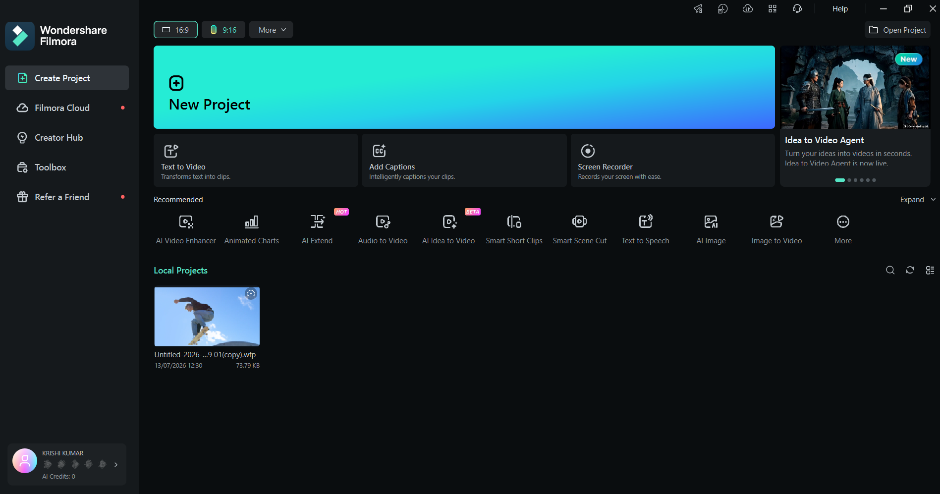The height and width of the screenshot is (494, 940).
Task: Open cloud download icon in title bar
Action: tap(748, 9)
